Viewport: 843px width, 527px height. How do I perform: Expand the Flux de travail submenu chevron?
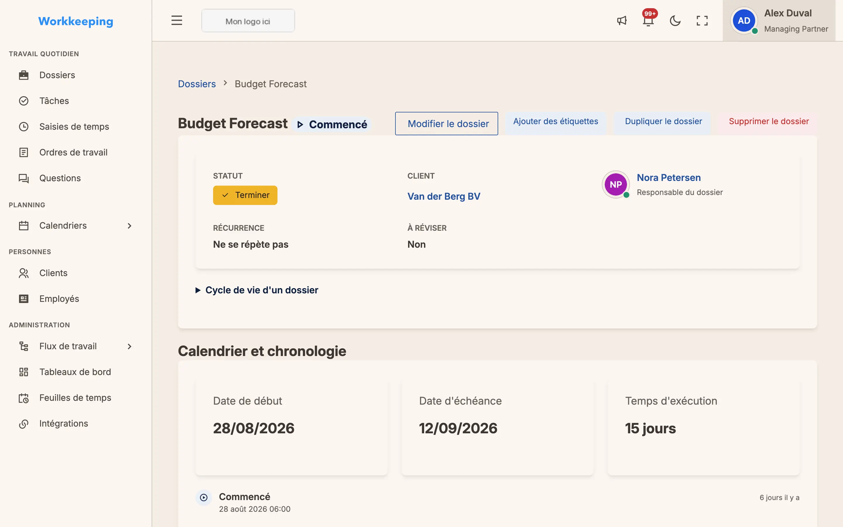[130, 346]
